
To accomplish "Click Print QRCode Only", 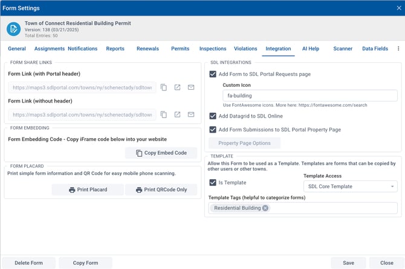I will tap(161, 190).
